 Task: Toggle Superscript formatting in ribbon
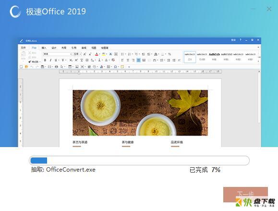coord(76,61)
